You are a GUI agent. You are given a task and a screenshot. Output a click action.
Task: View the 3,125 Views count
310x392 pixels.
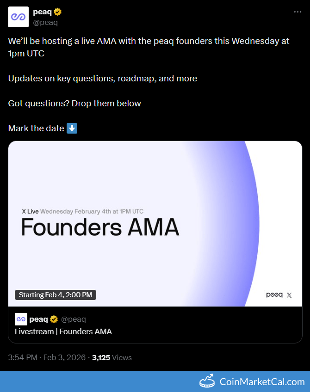(112, 357)
